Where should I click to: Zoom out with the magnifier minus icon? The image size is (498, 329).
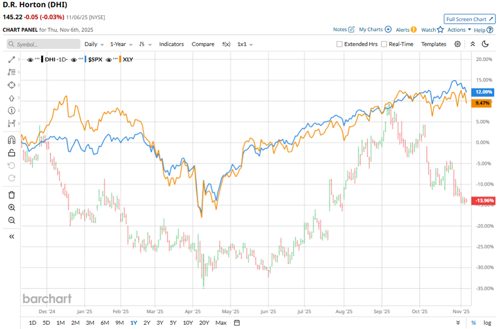click(12, 220)
